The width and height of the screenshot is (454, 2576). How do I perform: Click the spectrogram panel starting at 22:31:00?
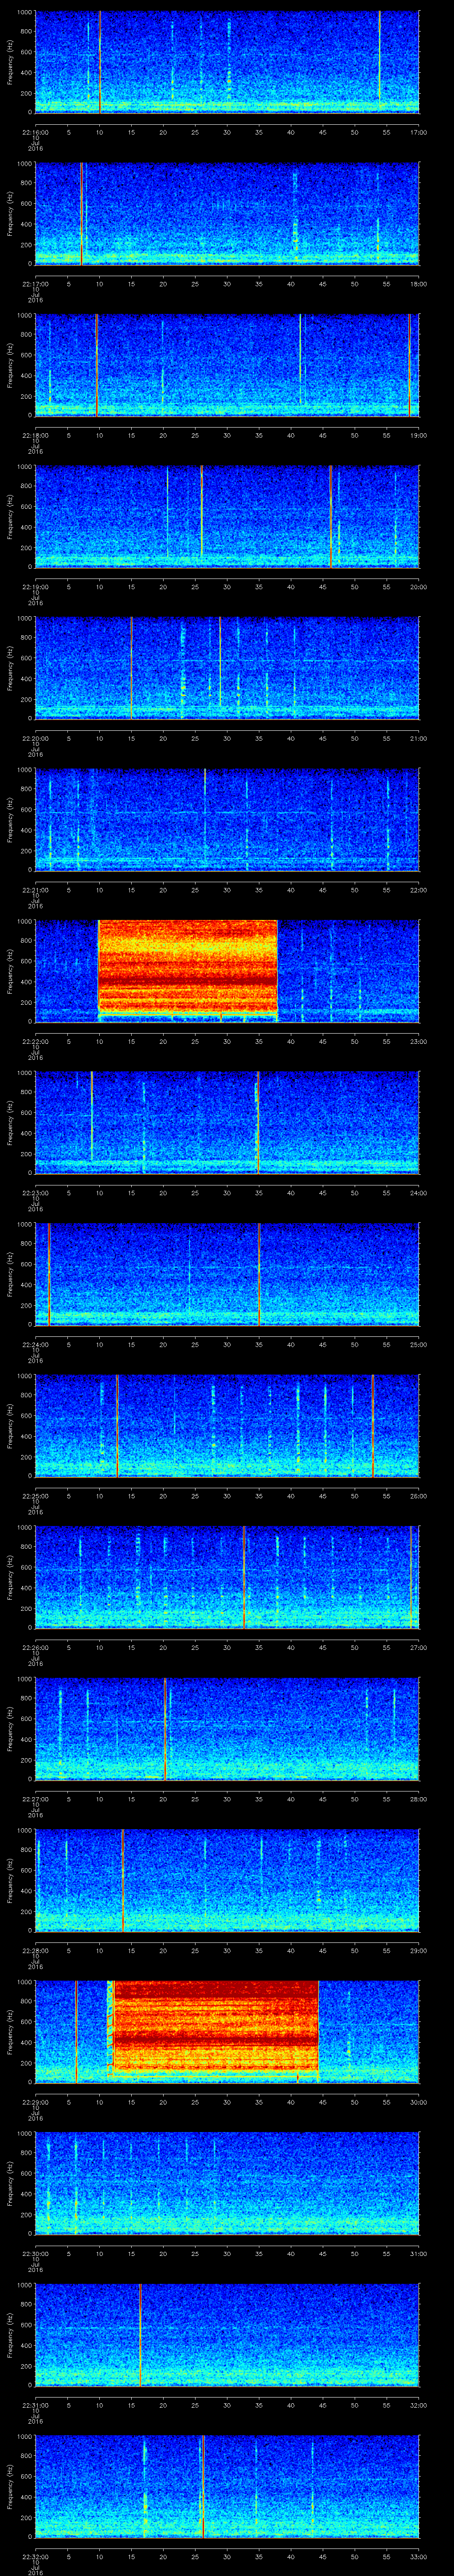point(227,2335)
